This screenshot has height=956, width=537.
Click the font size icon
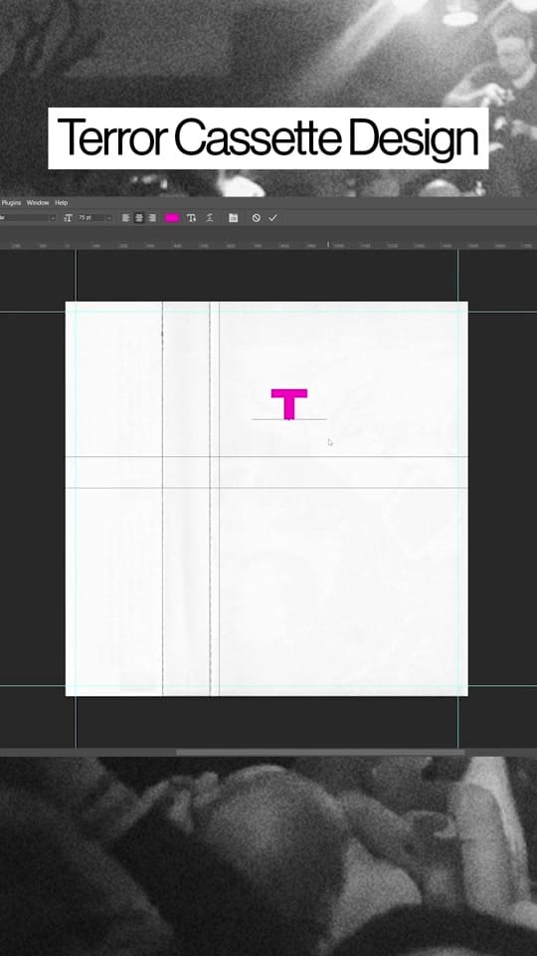pos(69,218)
